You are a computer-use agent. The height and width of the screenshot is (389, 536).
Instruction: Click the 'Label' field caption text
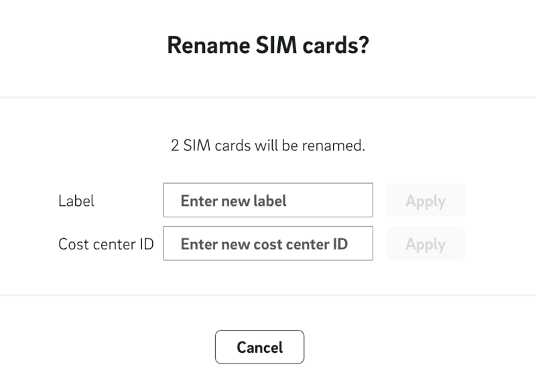coord(76,201)
